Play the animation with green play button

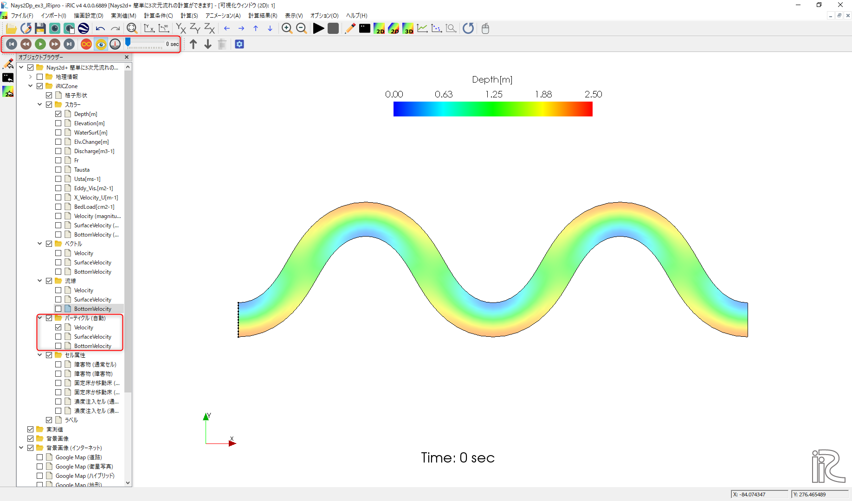coord(40,44)
